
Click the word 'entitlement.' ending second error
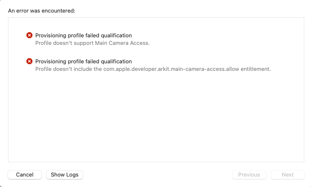pos(256,69)
